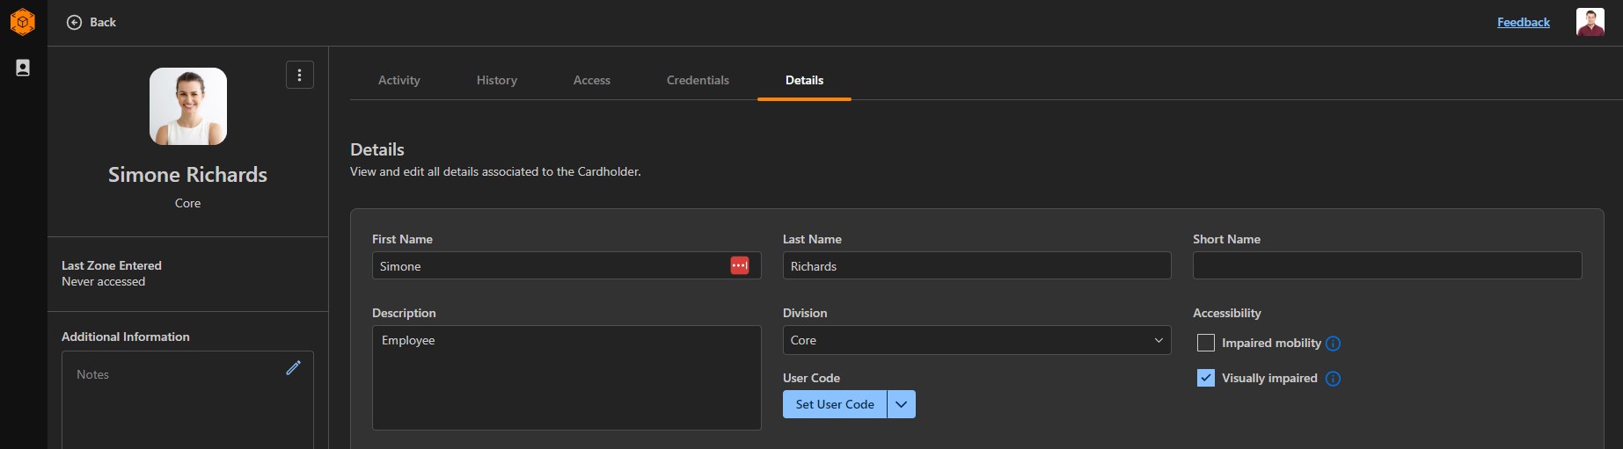Click into the Short Name field
This screenshot has height=449, width=1623.
pyautogui.click(x=1386, y=265)
